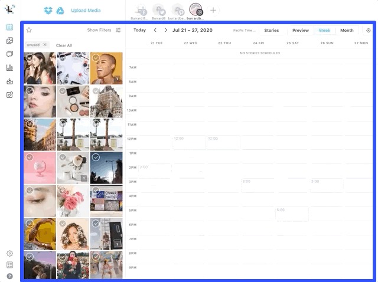The image size is (378, 282).
Task: Toggle the checkmark on the castle building photo
Action: click(x=96, y=91)
